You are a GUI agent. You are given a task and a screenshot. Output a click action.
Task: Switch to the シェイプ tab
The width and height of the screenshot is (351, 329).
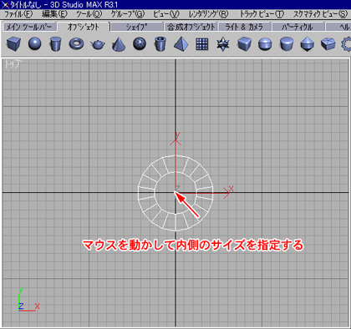136,27
